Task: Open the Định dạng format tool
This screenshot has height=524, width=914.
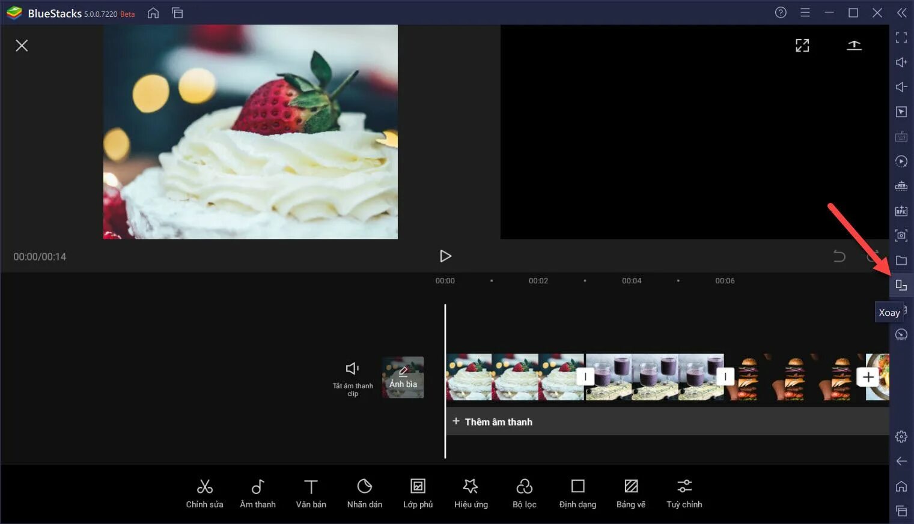Action: (577, 493)
